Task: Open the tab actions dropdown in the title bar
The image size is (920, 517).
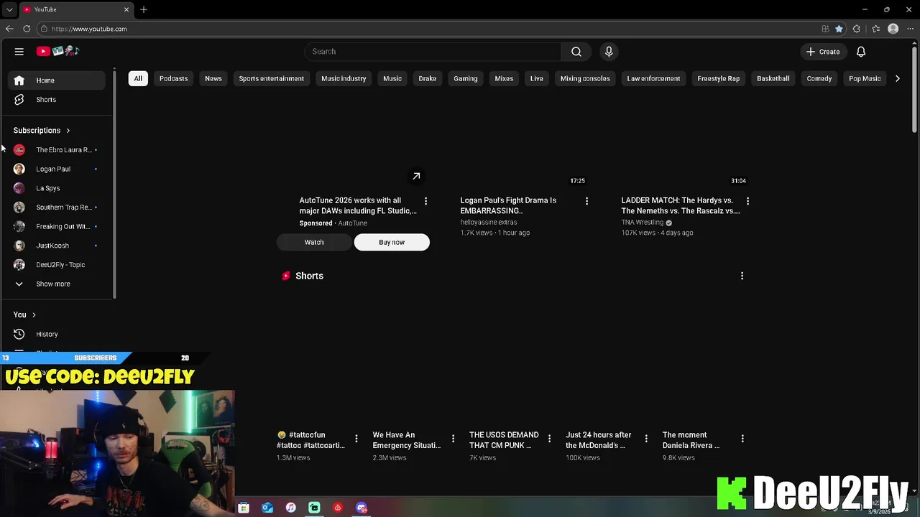Action: click(x=9, y=9)
